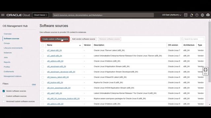This screenshot has height=118, width=211.
Task: Open Overview in the sidebar
Action: [8, 34]
